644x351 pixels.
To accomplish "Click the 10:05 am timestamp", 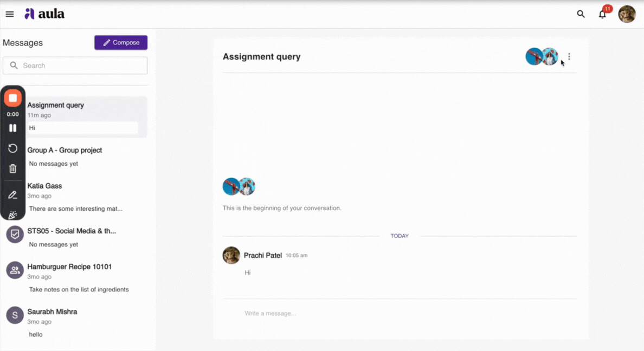I will [297, 255].
